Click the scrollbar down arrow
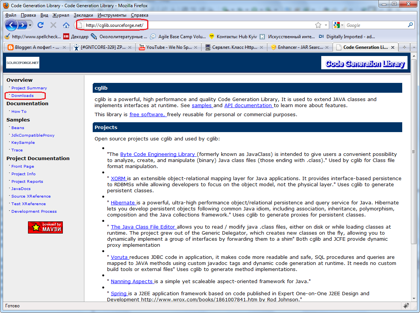 coord(414,298)
